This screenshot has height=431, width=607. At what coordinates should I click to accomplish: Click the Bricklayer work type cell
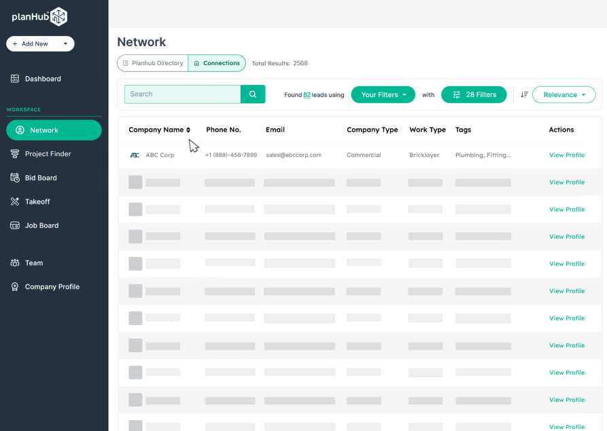[x=424, y=155]
